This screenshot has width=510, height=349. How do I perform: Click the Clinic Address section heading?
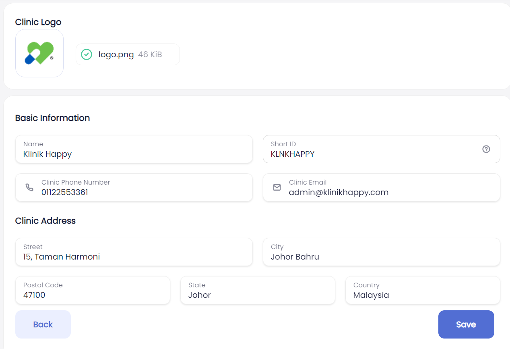[45, 221]
